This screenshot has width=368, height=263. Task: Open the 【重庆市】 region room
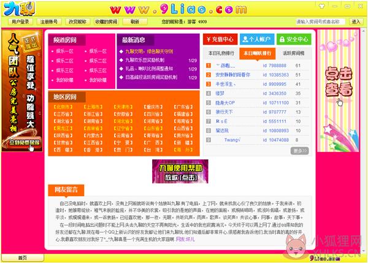[x=153, y=107]
